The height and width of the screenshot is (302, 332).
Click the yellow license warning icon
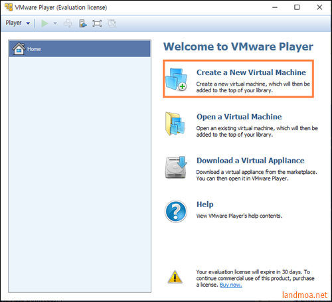[175, 277]
